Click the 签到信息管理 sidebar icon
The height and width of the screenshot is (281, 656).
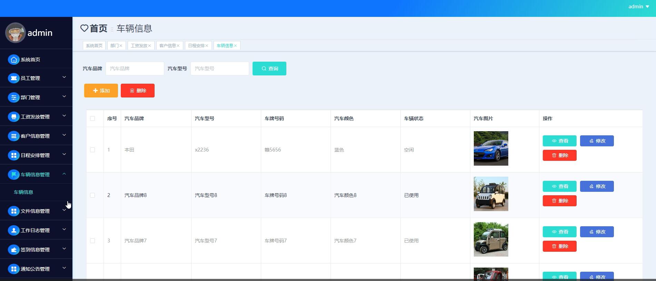[x=14, y=250]
